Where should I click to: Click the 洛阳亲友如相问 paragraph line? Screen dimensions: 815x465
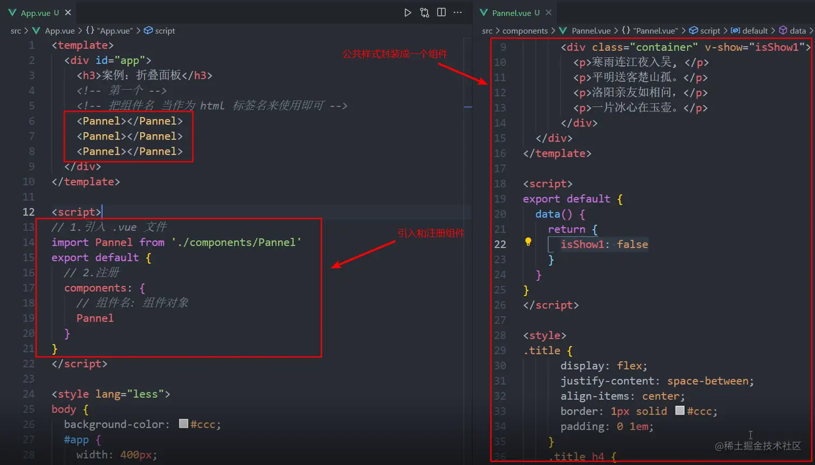[641, 93]
